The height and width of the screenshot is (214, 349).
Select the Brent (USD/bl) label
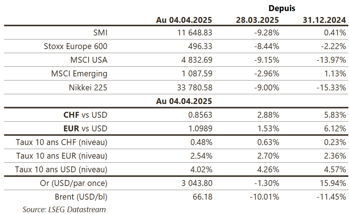[81, 197]
